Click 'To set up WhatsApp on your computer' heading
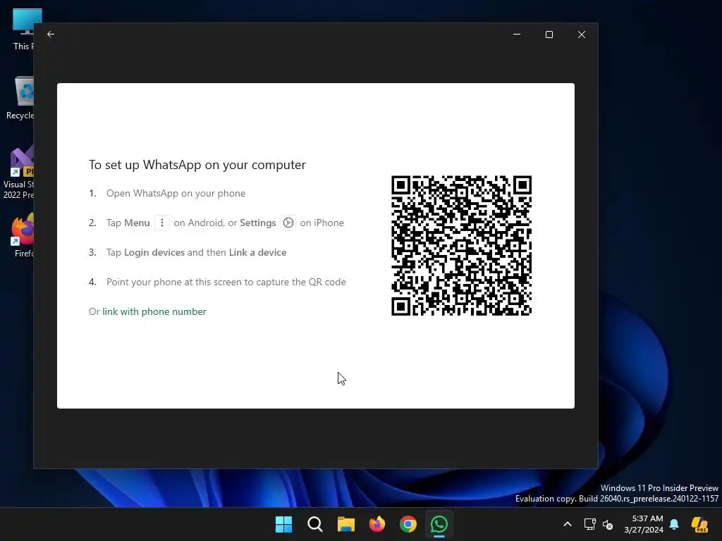722x541 pixels. (x=197, y=165)
